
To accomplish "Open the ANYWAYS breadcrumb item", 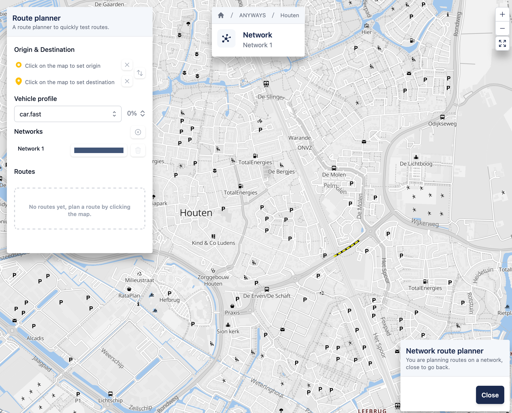I will tap(252, 15).
